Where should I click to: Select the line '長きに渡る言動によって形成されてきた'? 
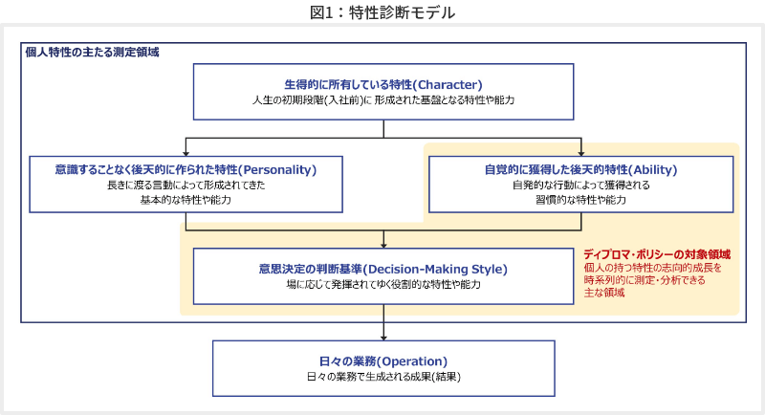(x=186, y=185)
